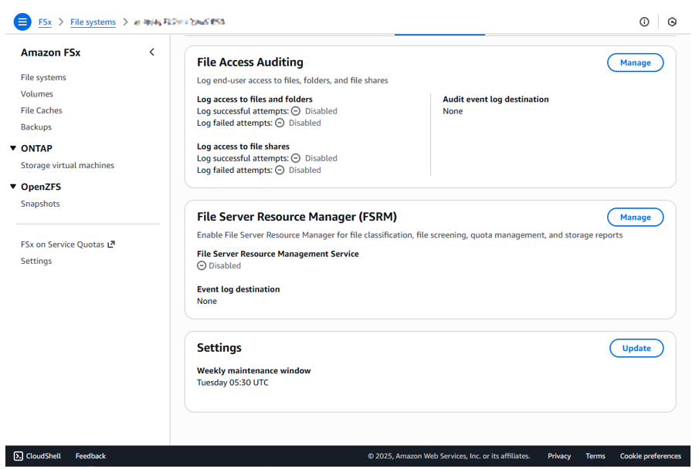Open the navigation menu via hamburger icon
The height and width of the screenshot is (469, 699).
tap(22, 21)
